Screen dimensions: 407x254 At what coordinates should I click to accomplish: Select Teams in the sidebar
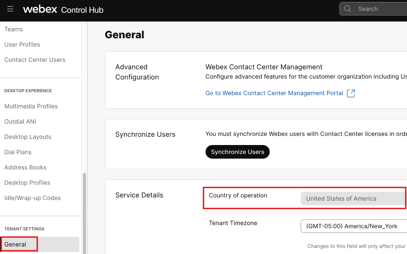(x=14, y=29)
